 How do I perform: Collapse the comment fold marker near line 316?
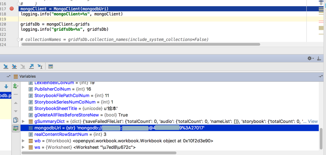pos(18,3)
